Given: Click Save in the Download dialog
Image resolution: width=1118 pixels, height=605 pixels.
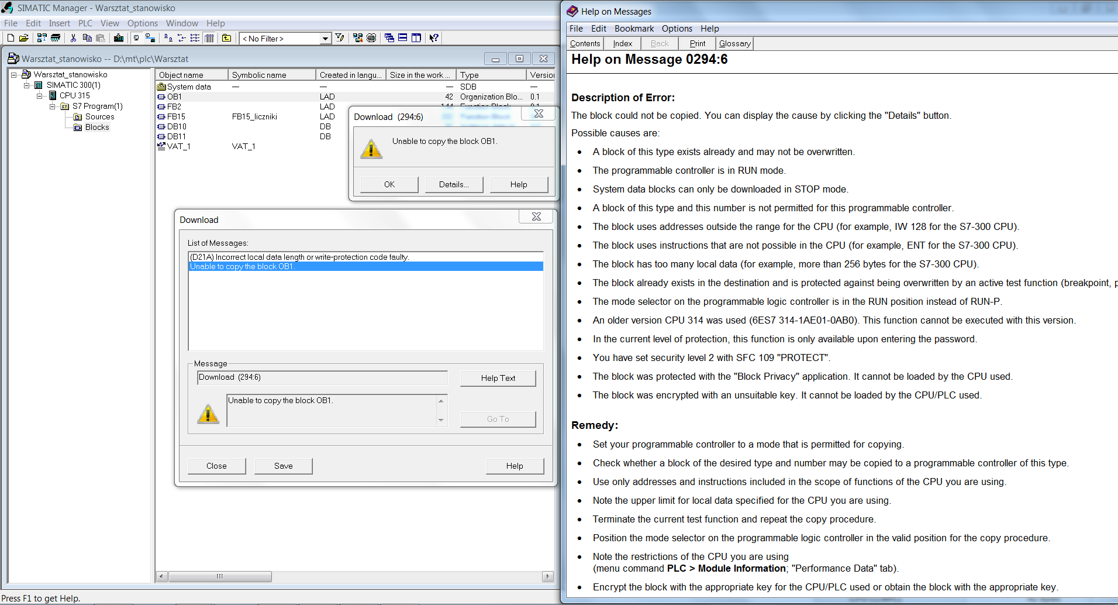Looking at the screenshot, I should tap(284, 466).
